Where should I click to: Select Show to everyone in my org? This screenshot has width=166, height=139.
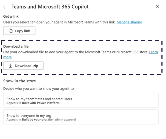(x=81, y=117)
